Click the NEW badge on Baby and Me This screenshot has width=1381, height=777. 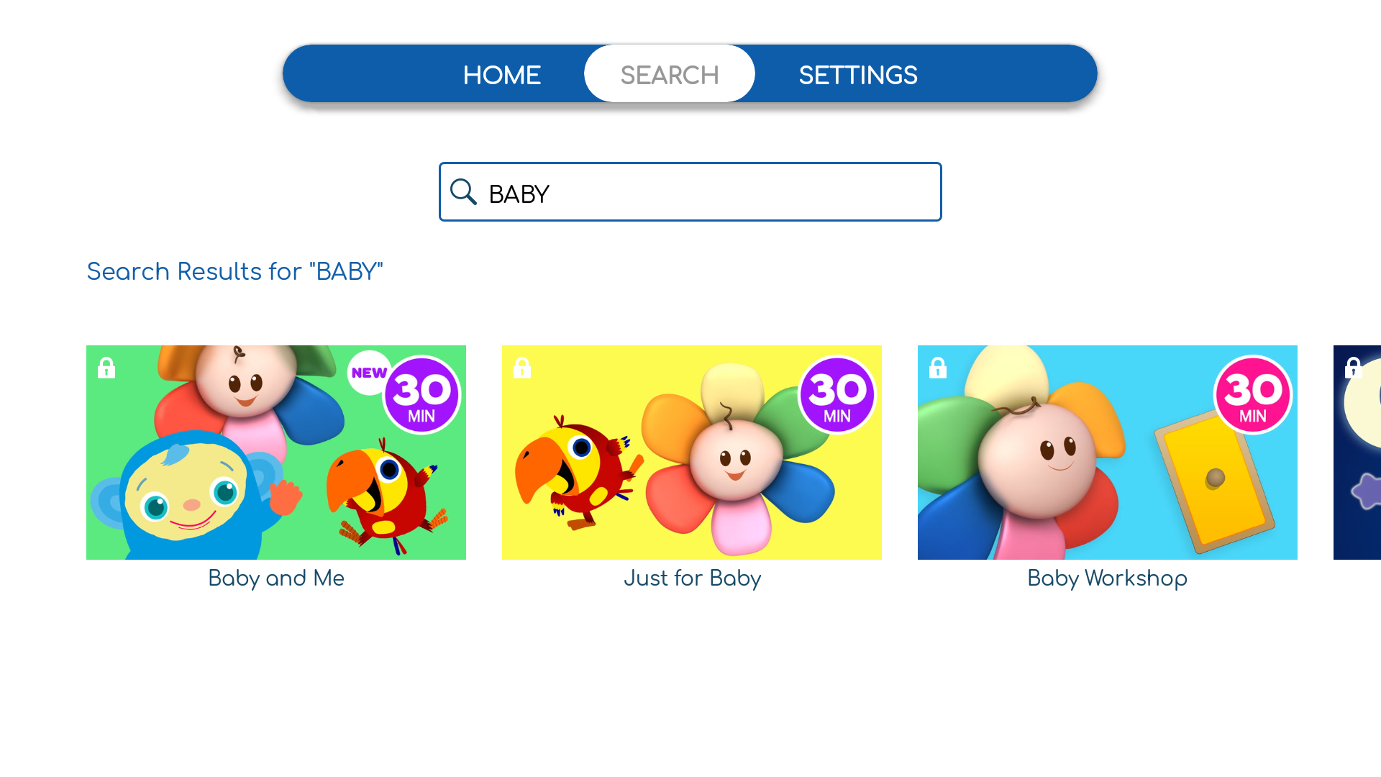click(368, 373)
